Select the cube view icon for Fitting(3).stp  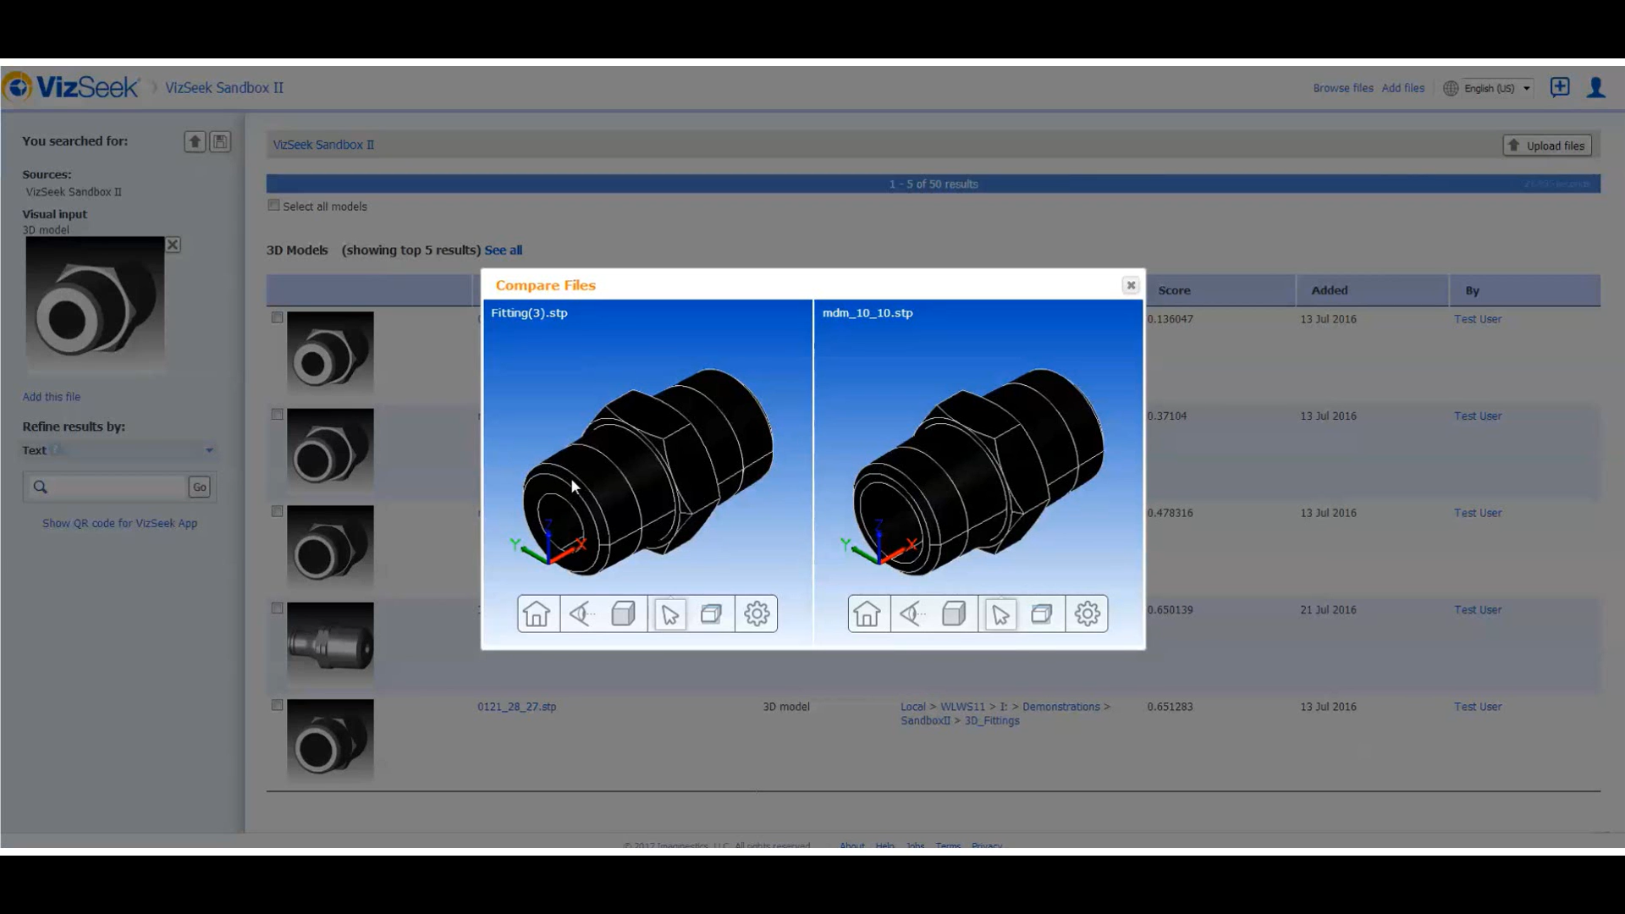click(624, 614)
